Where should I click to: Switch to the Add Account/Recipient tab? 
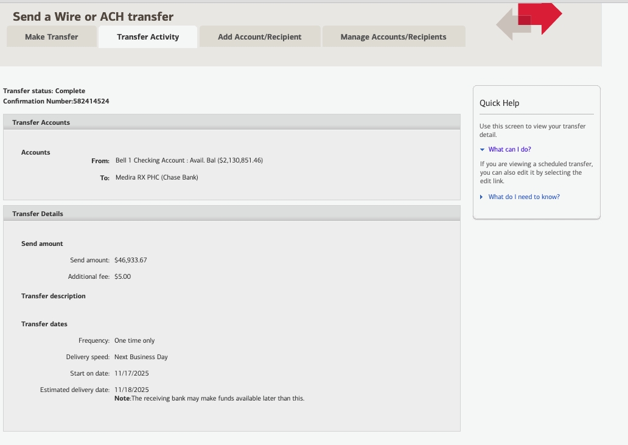pos(259,37)
